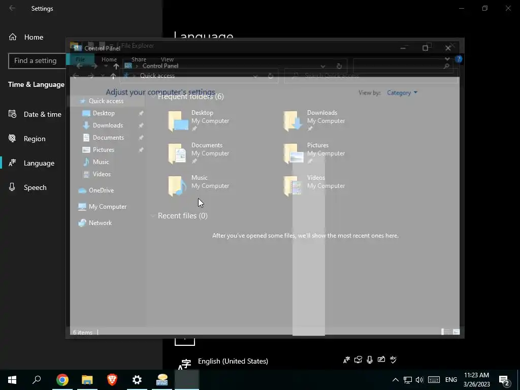The height and width of the screenshot is (390, 520).
Task: Open the clock showing 11:23 AM
Action: point(476,380)
